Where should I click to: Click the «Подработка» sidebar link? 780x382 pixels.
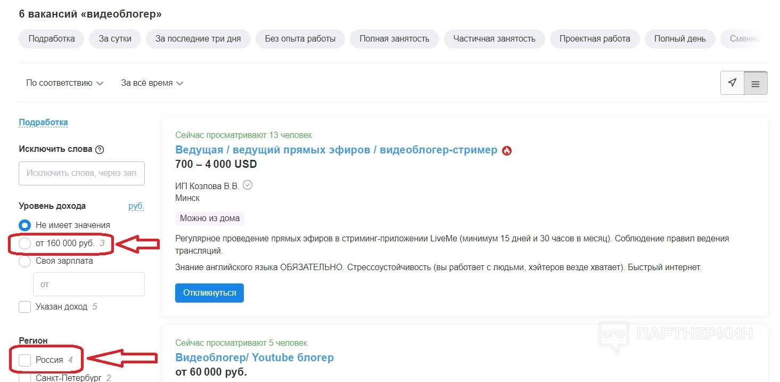click(x=43, y=123)
